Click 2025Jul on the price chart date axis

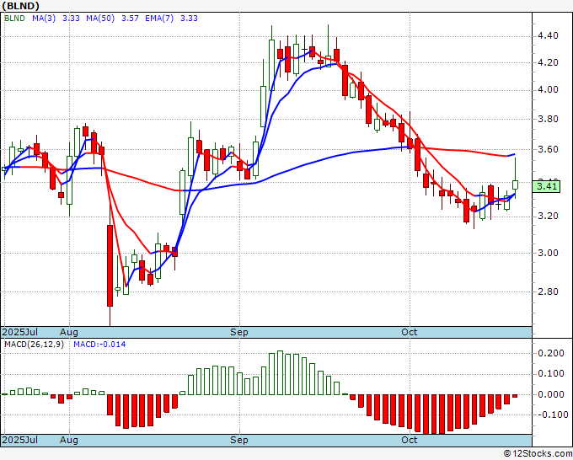point(20,332)
